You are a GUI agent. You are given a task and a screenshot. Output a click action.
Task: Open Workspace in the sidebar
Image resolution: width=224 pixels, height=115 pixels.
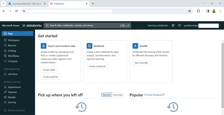13,40
